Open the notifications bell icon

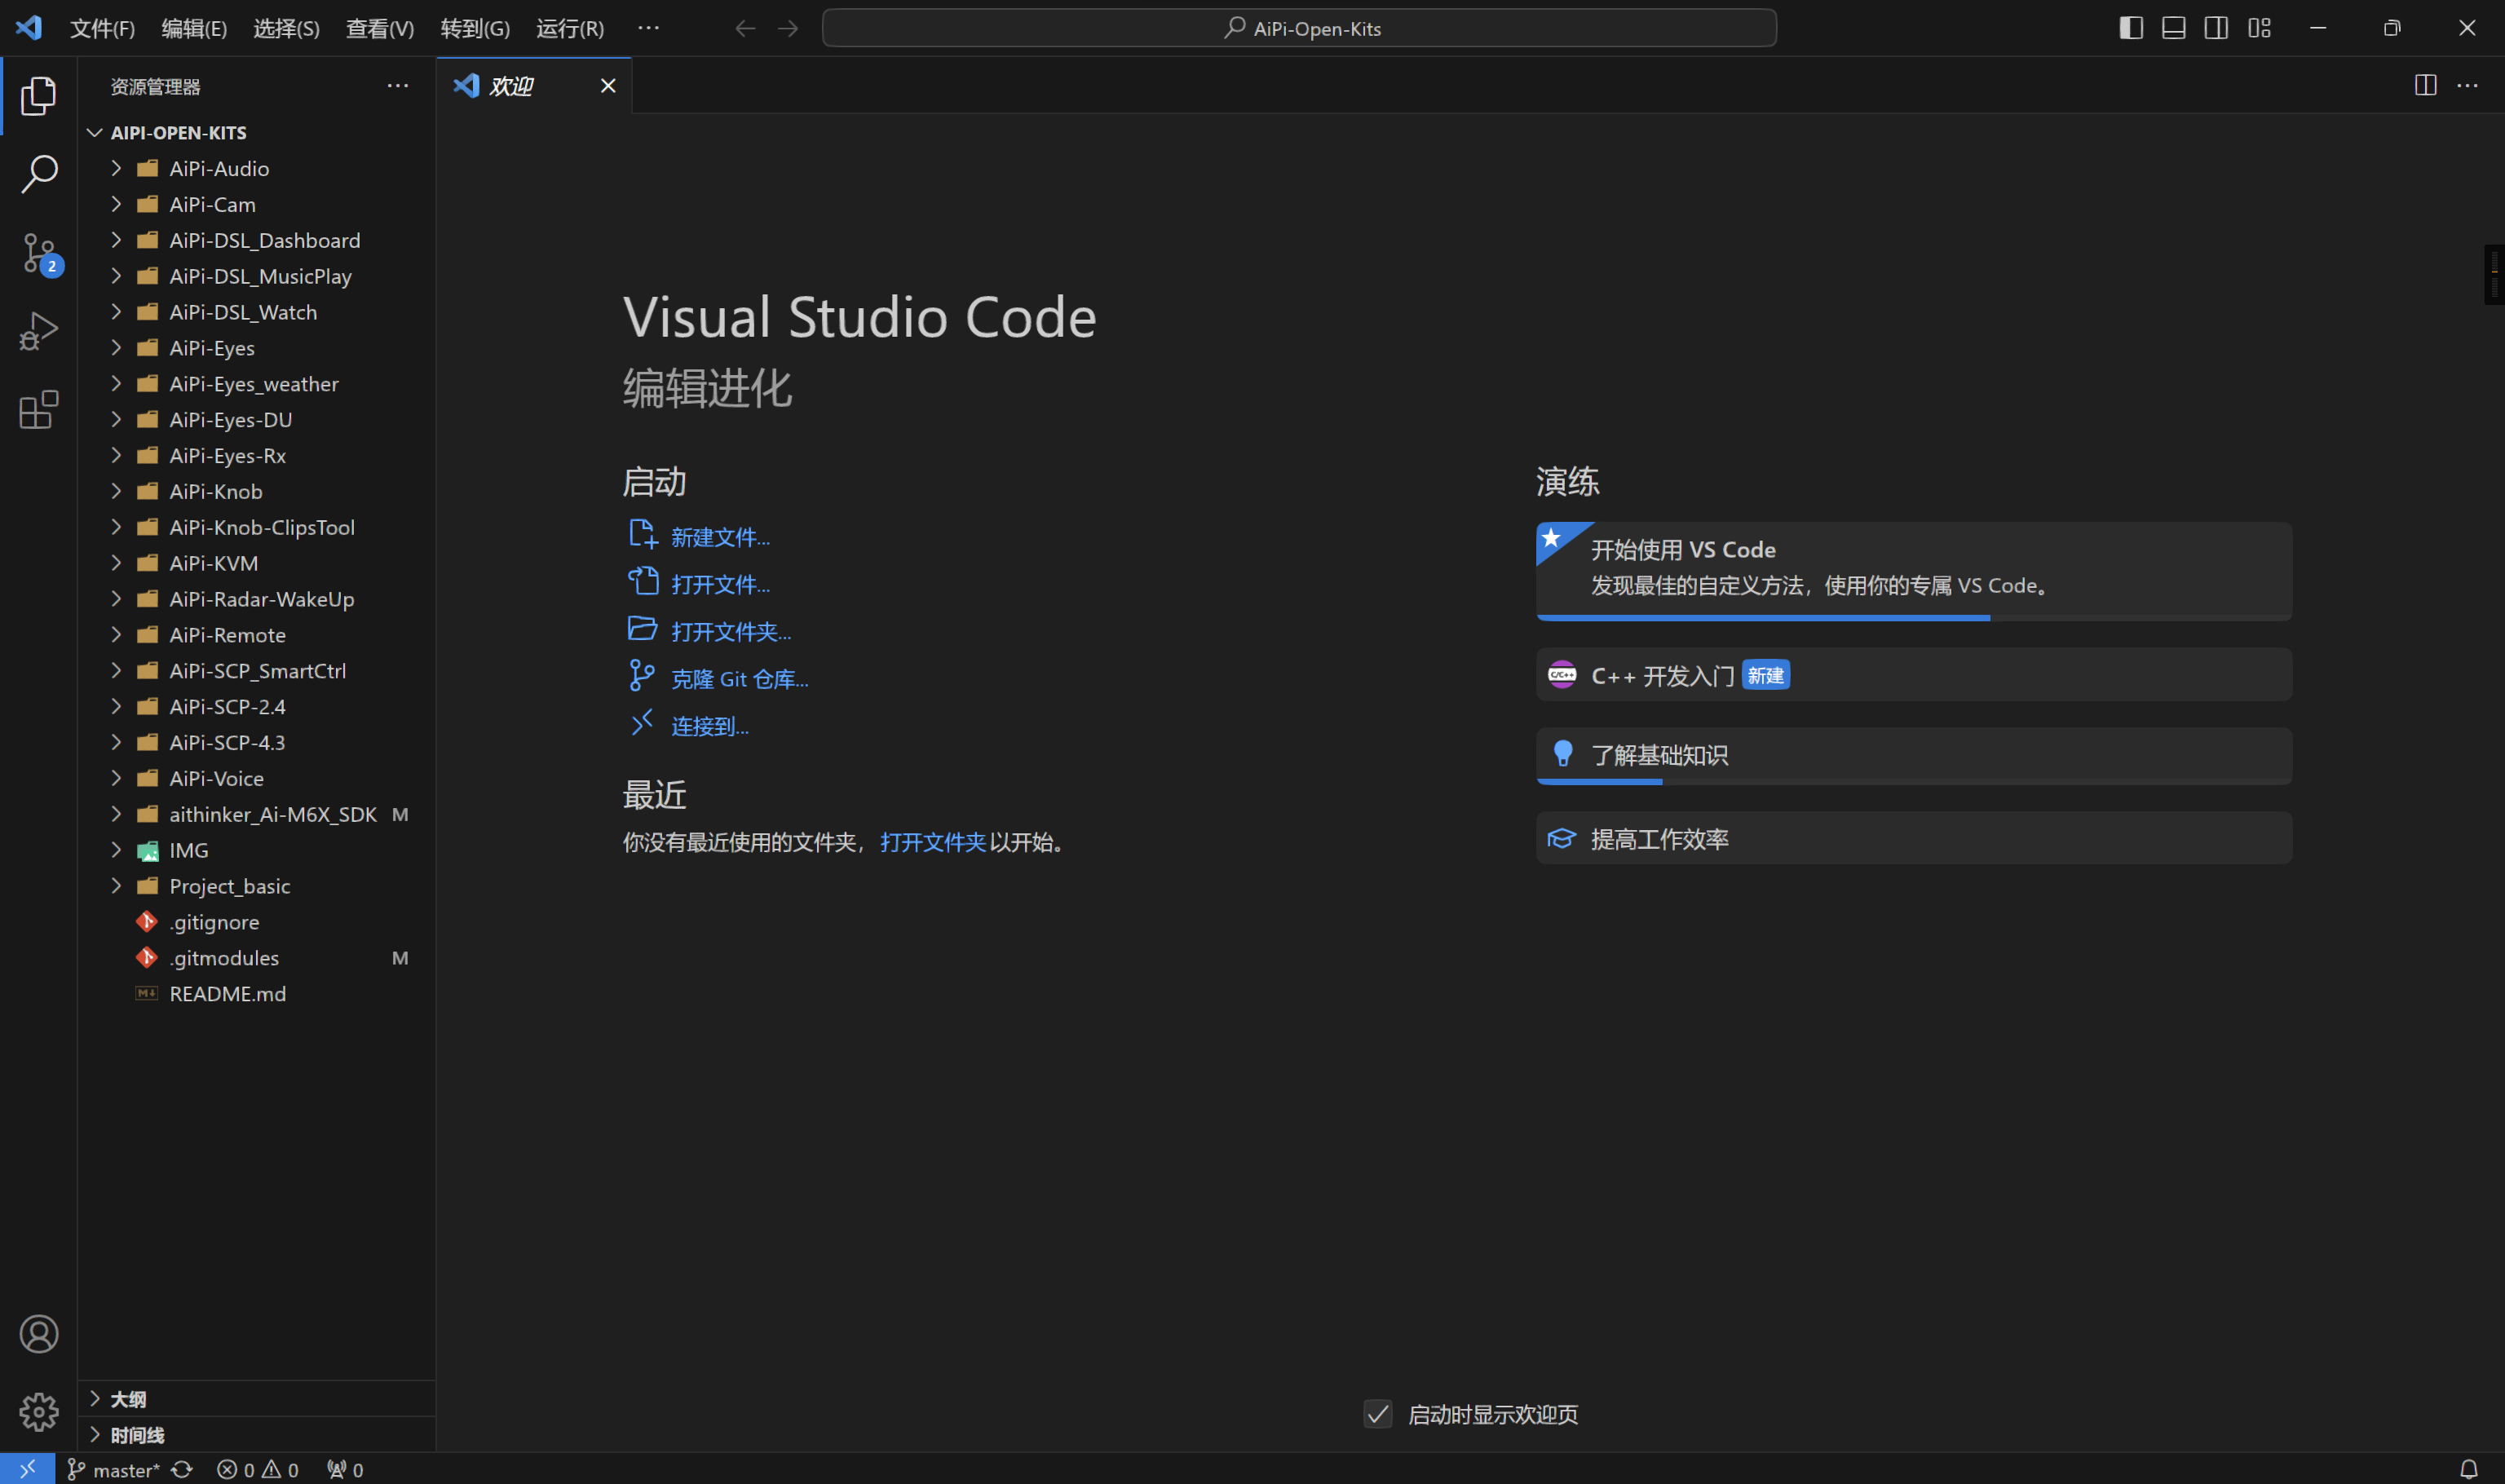coord(2468,1469)
